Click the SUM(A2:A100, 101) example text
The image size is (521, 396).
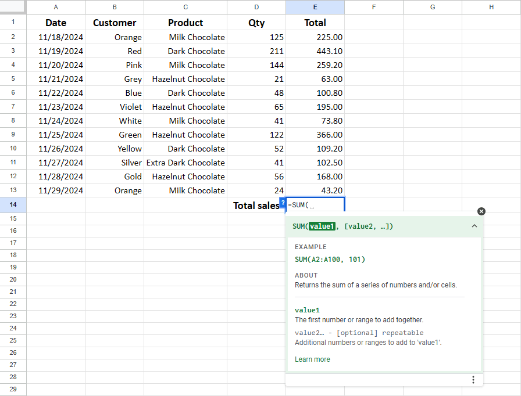coord(329,259)
